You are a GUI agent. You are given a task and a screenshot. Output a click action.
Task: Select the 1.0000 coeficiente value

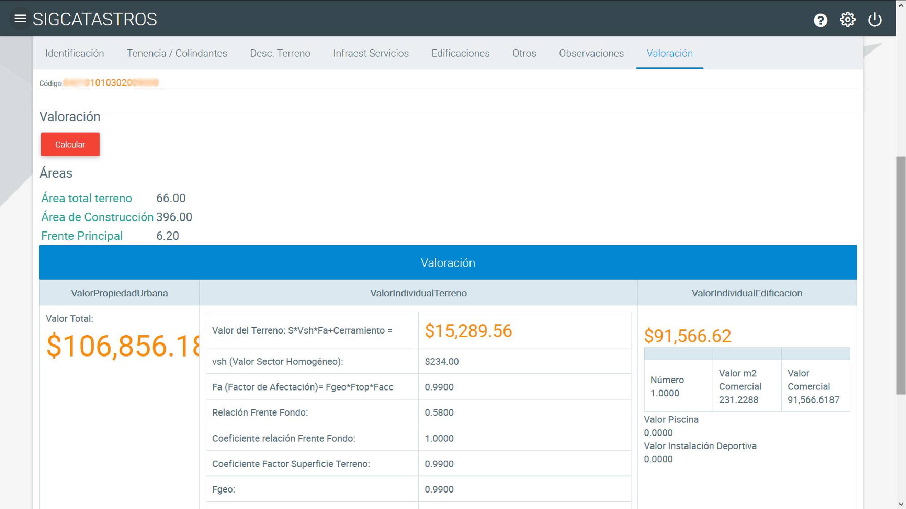tap(439, 438)
